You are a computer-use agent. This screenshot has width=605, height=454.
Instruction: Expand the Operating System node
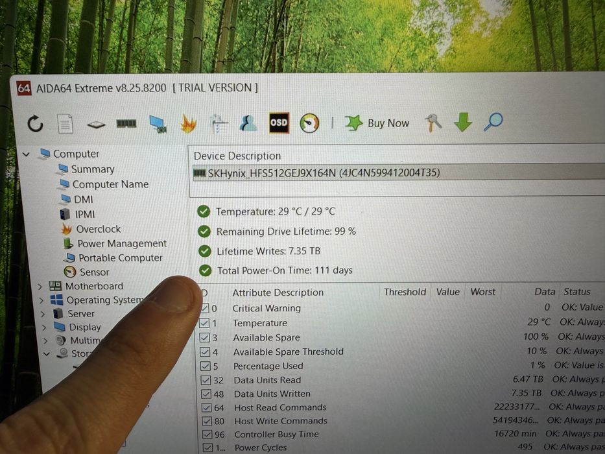pos(42,300)
